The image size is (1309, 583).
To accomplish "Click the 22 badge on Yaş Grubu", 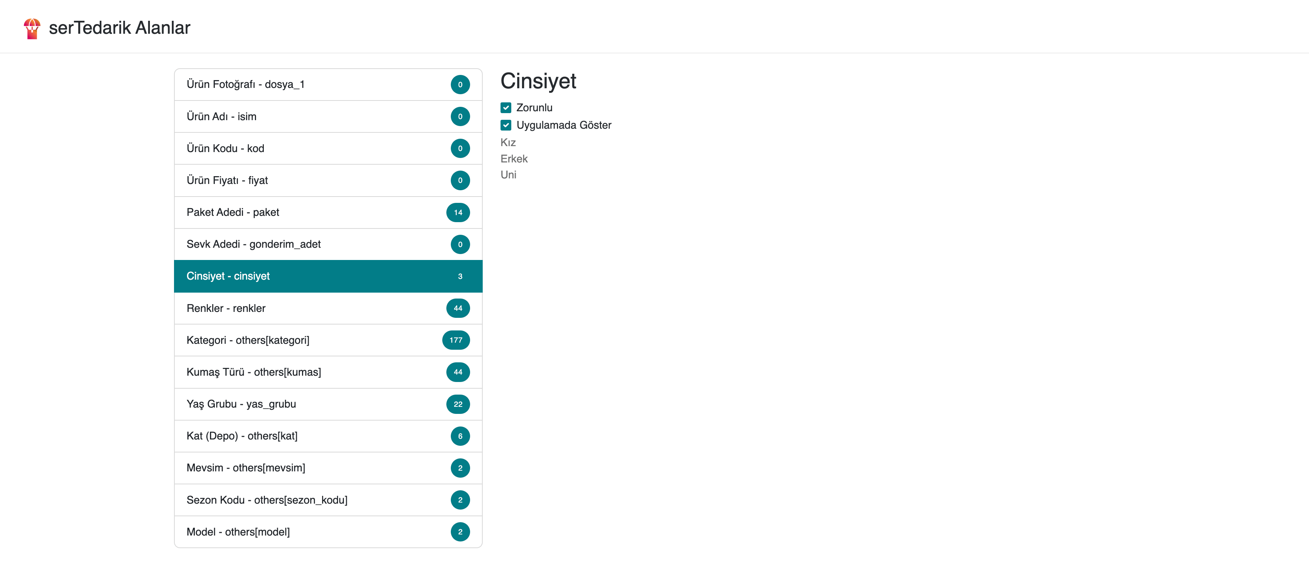I will coord(457,404).
